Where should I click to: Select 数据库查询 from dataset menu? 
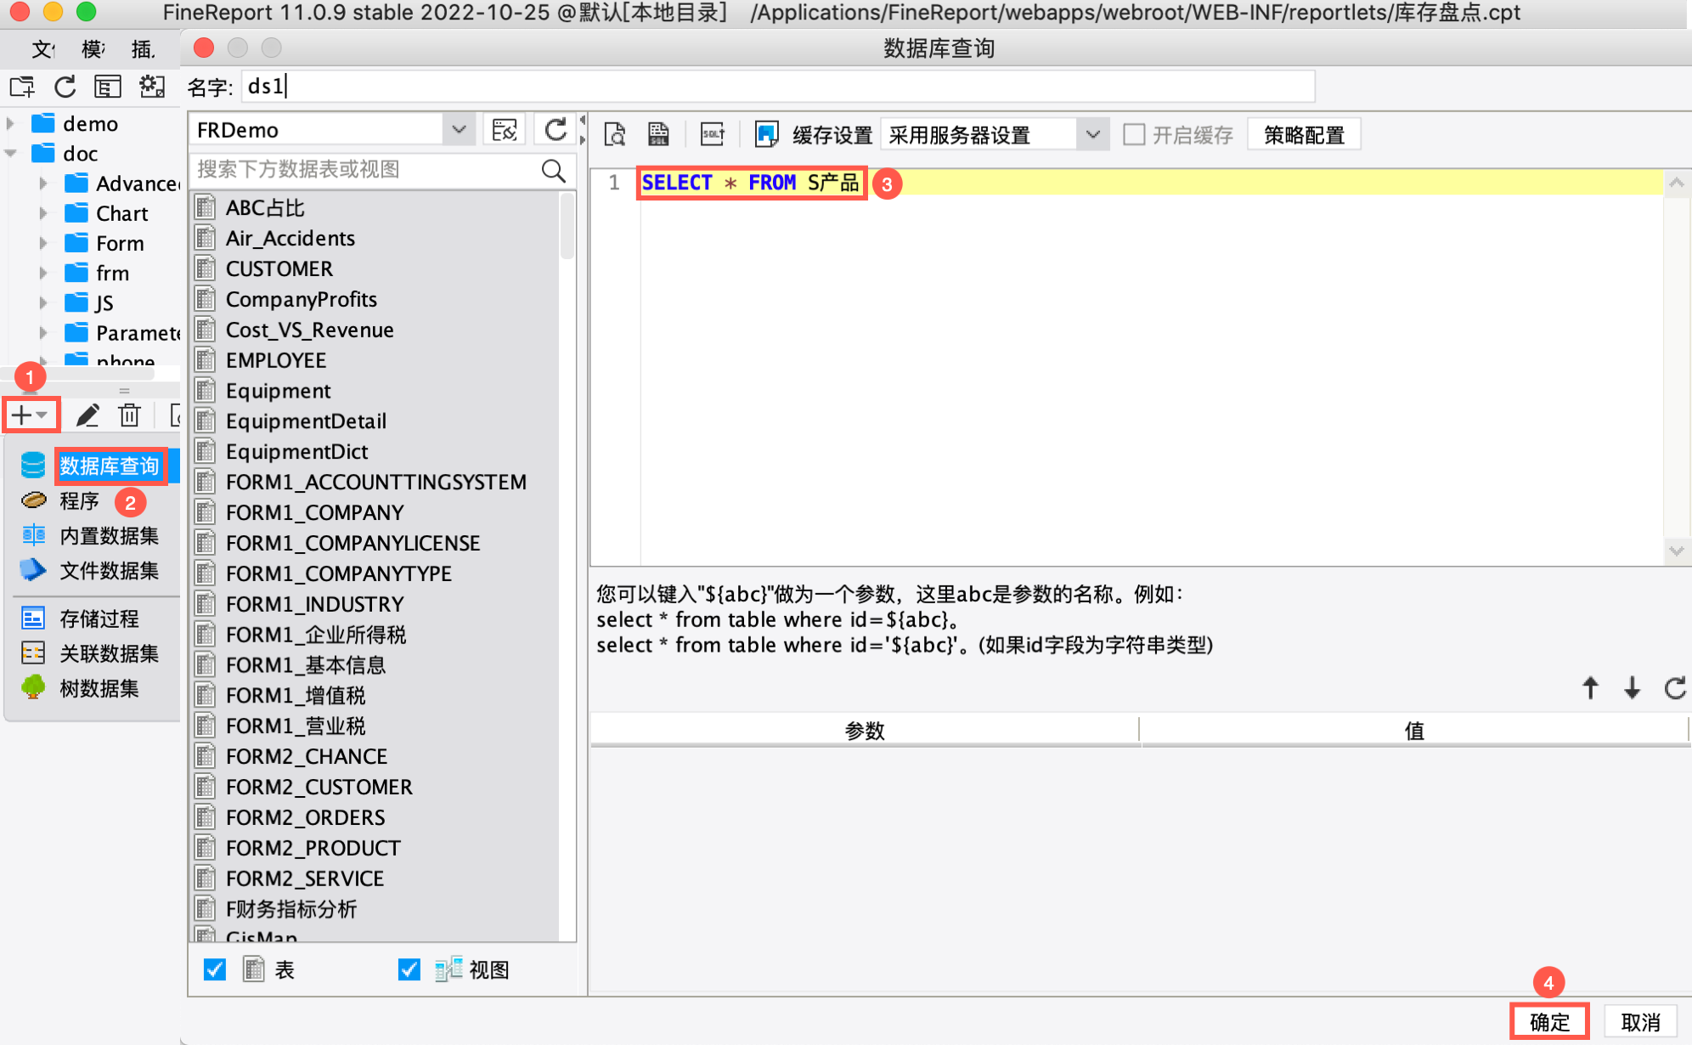(109, 466)
